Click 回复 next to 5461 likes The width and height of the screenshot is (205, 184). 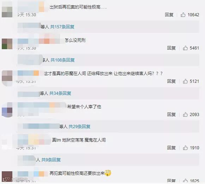171,48
